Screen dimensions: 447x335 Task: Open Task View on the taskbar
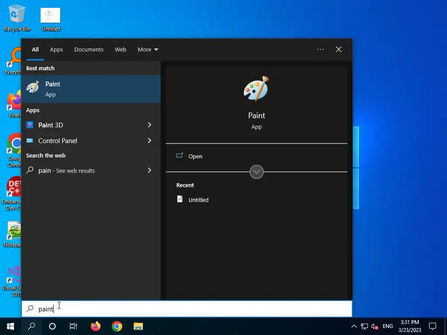tap(73, 326)
